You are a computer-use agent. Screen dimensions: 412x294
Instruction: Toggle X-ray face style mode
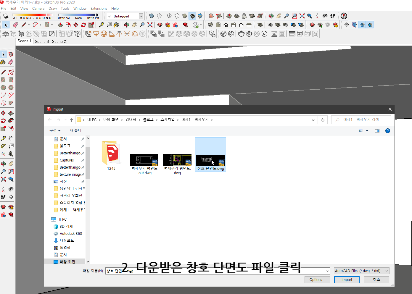pyautogui.click(x=151, y=16)
